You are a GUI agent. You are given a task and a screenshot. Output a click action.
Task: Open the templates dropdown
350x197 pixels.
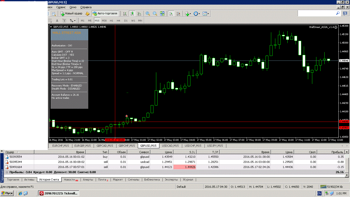click(206, 14)
